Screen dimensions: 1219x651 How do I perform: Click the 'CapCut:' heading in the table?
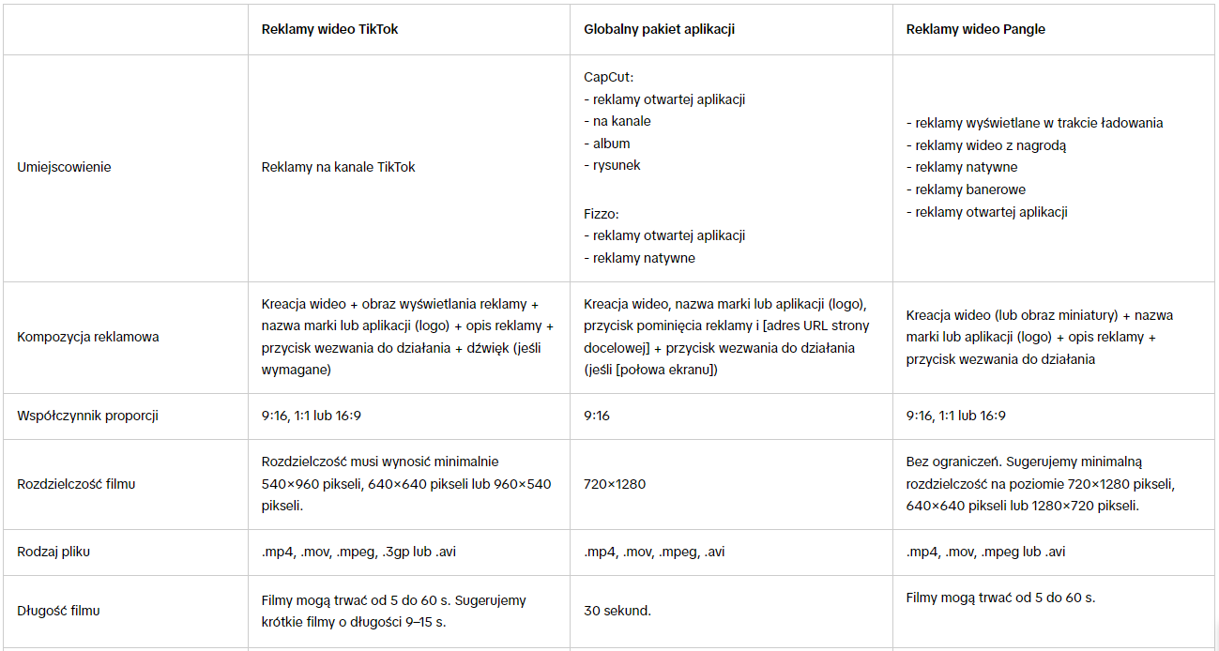click(608, 77)
